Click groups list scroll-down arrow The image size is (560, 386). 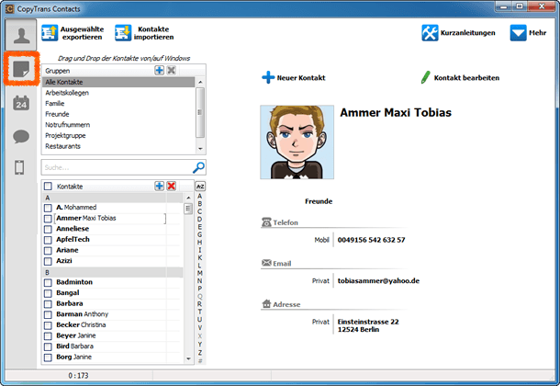pos(200,148)
